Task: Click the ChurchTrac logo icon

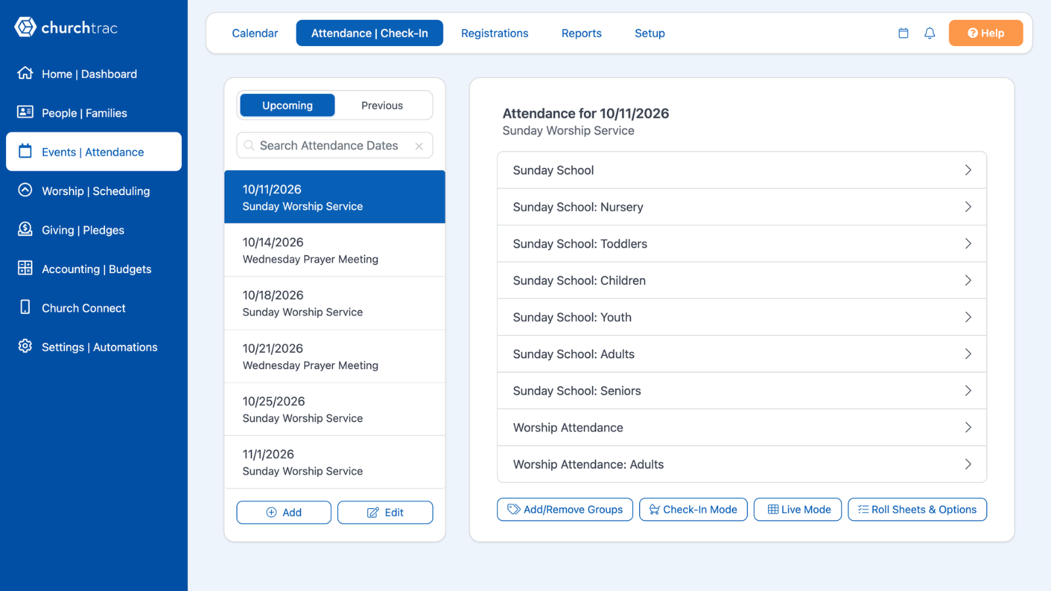Action: point(25,27)
